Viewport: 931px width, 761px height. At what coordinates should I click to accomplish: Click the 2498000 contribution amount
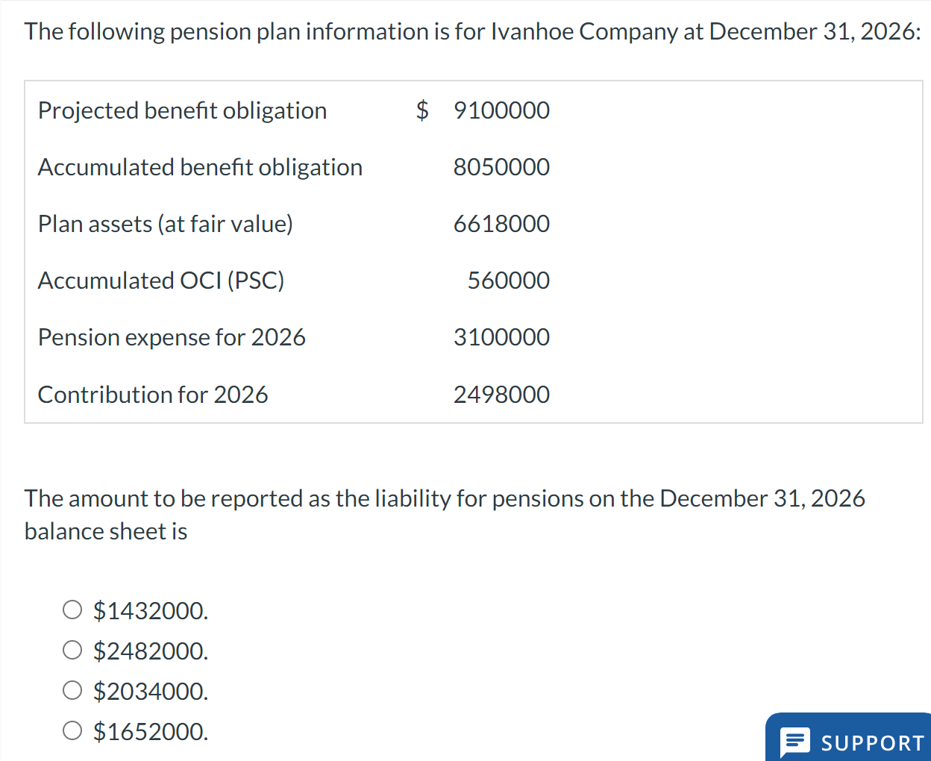pos(501,395)
